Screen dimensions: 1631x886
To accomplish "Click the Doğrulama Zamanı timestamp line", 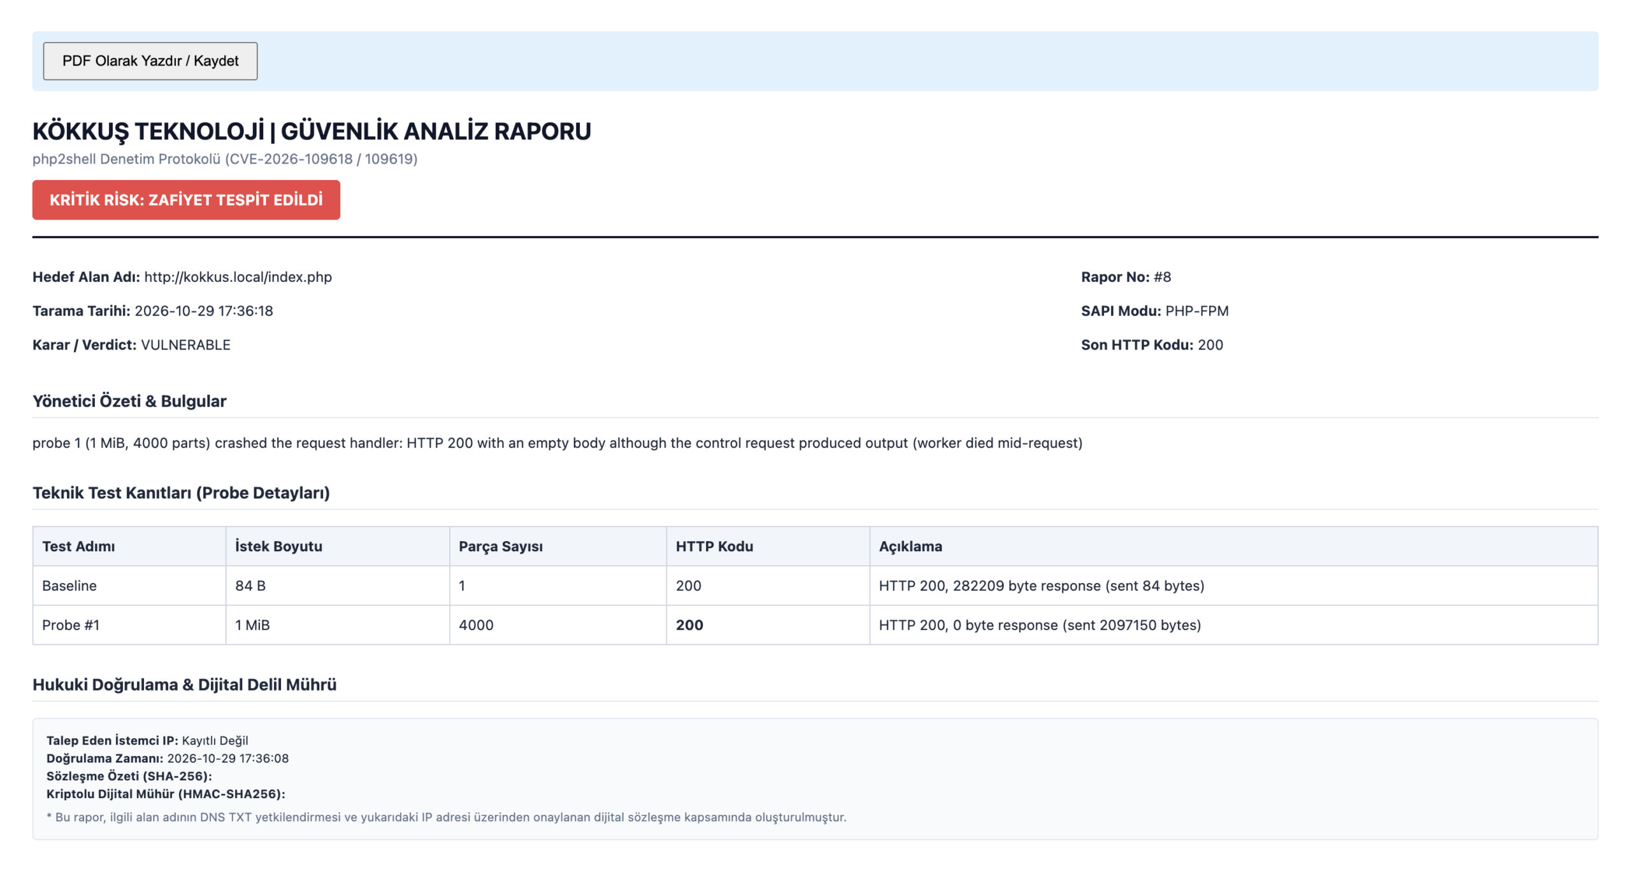I will click(x=167, y=758).
